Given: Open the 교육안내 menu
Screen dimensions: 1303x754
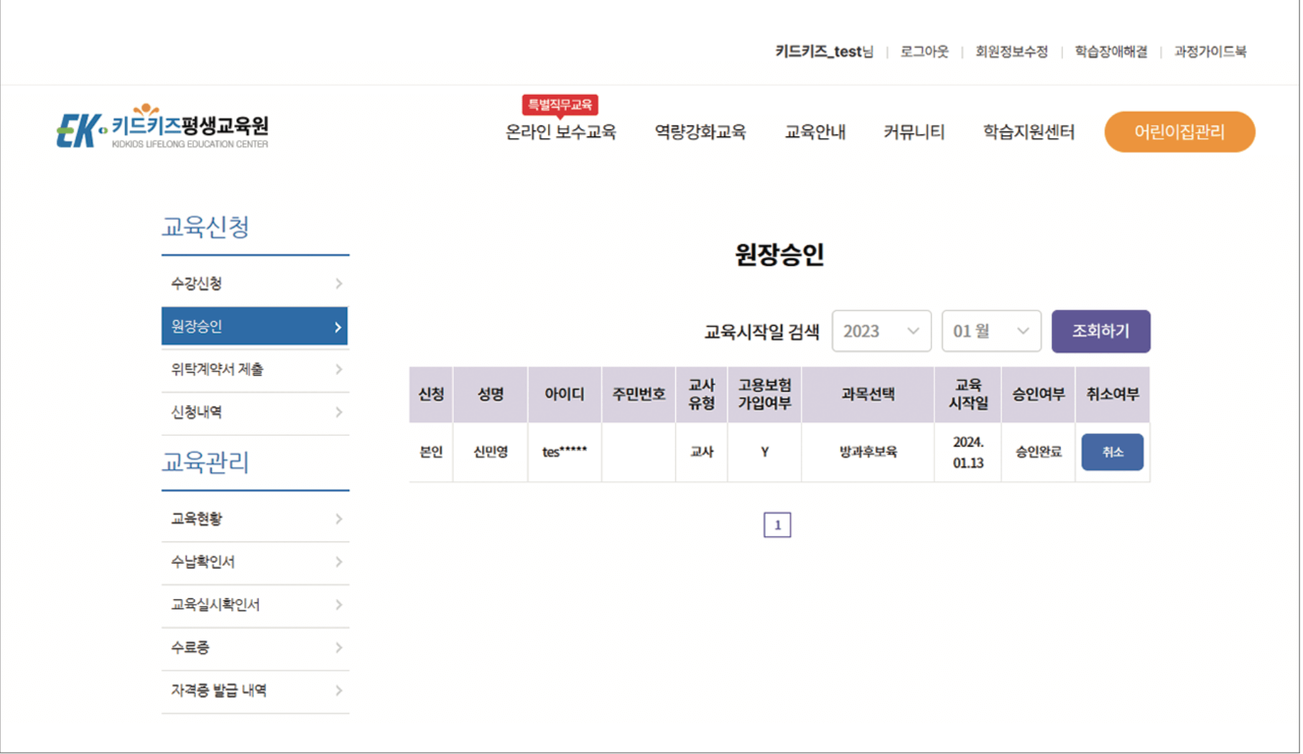Looking at the screenshot, I should pos(815,132).
